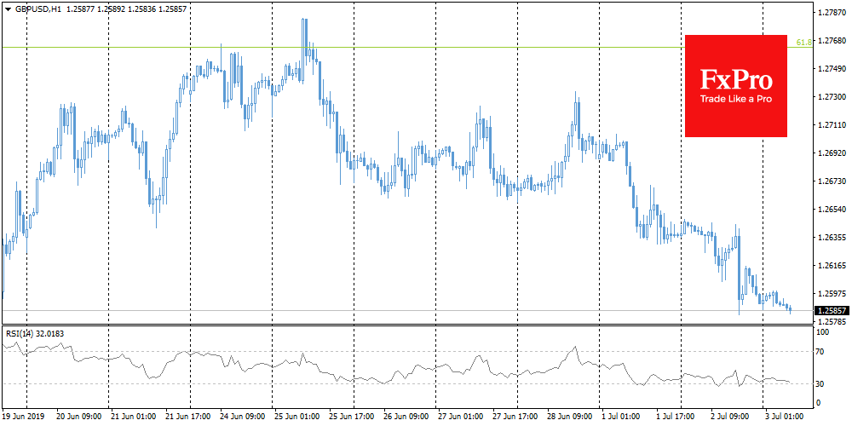The image size is (852, 426).
Task: Click the 1.27870 price axis label
Action: click(x=832, y=14)
